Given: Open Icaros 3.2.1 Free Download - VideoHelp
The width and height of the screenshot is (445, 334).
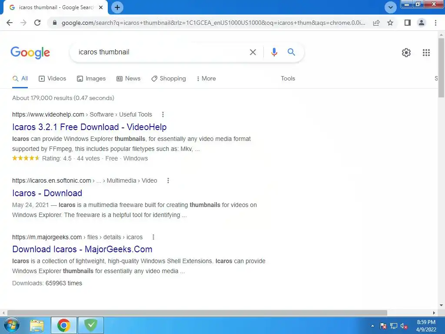Looking at the screenshot, I should [90, 127].
